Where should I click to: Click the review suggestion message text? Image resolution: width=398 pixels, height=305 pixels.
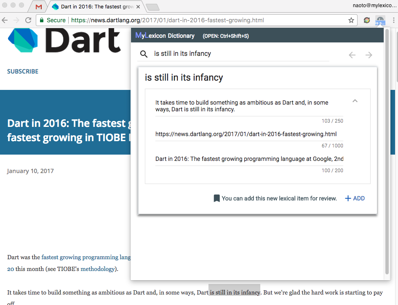(x=279, y=198)
